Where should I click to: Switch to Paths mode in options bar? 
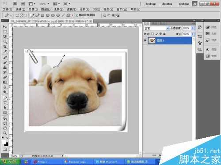22,15
